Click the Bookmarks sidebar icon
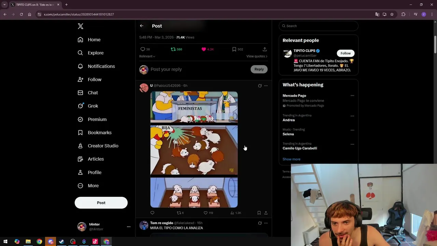Image resolution: width=437 pixels, height=246 pixels. click(x=80, y=133)
